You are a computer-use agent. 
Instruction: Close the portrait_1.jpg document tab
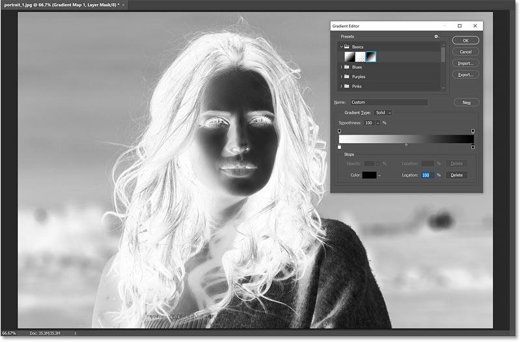tap(123, 5)
